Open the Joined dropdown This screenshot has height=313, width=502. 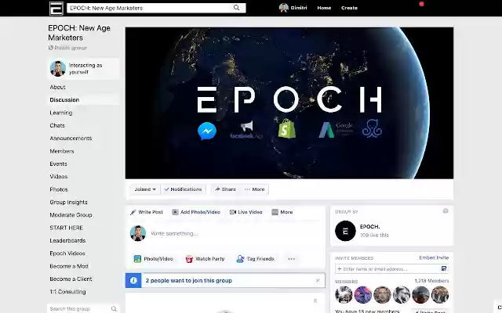click(x=145, y=189)
